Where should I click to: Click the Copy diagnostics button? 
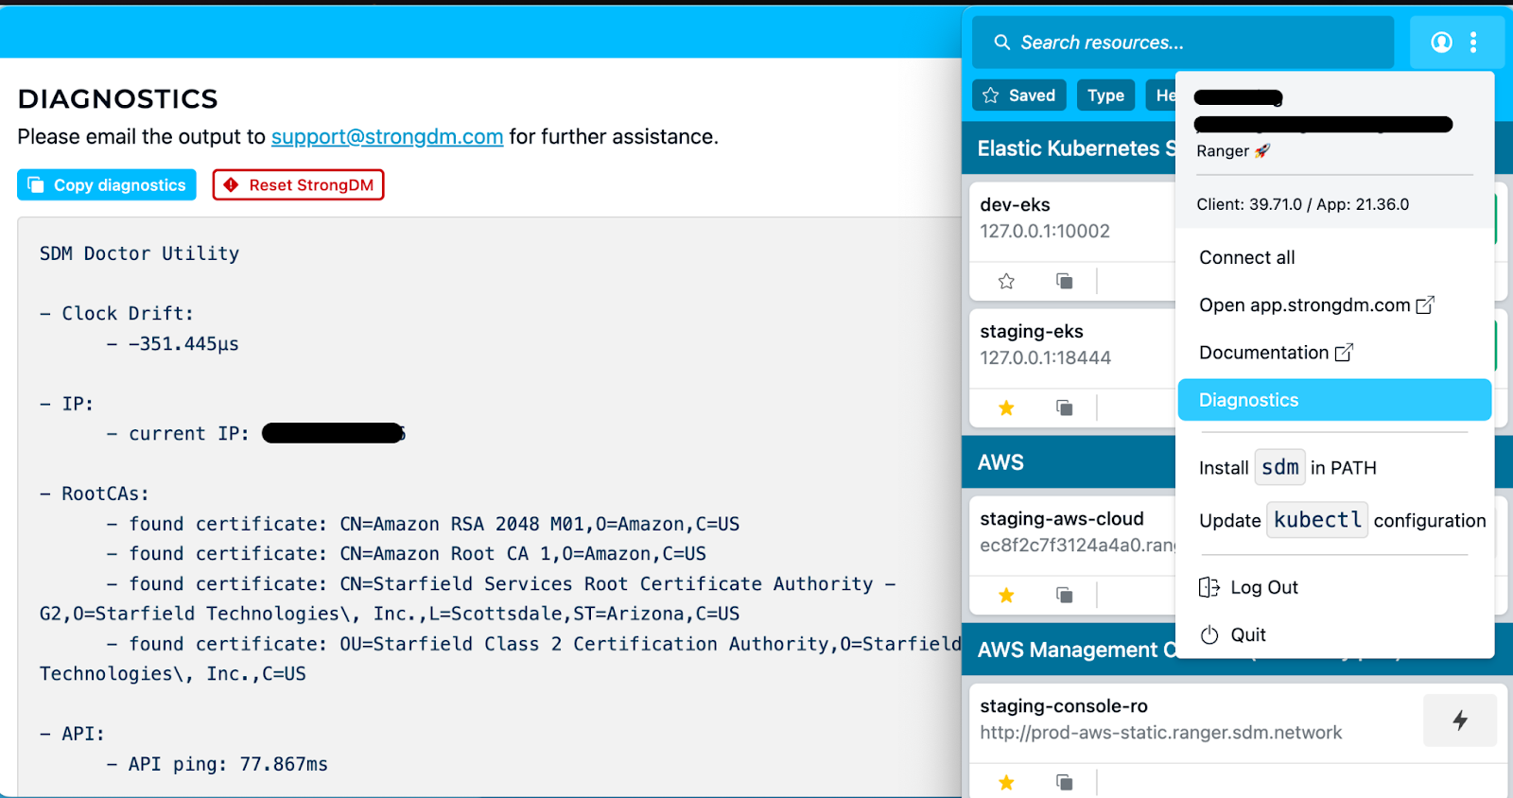pos(107,184)
